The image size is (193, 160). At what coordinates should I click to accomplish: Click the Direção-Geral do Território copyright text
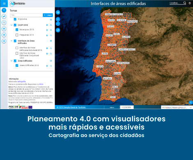point(71,107)
